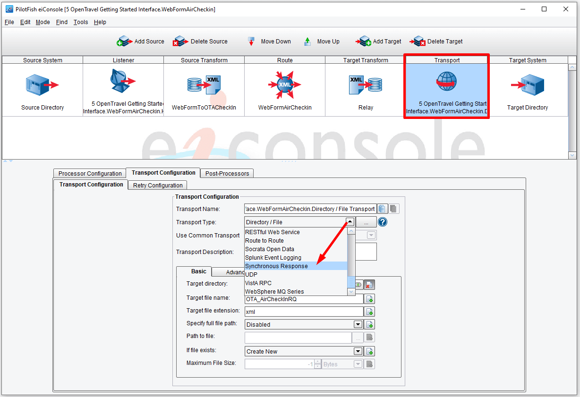Screen dimensions: 580x397
Task: Open the Tools menu
Action: tap(81, 22)
